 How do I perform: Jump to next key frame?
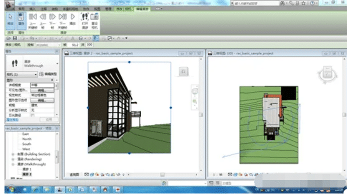[x=62, y=20]
